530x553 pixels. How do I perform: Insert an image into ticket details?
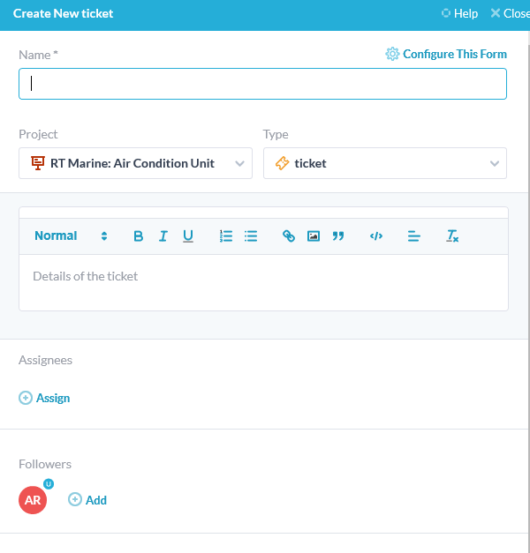point(313,236)
